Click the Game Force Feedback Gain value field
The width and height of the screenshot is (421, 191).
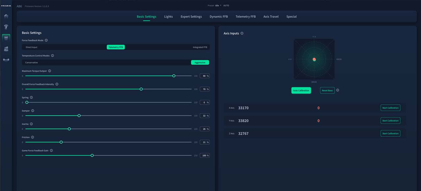tap(204, 155)
